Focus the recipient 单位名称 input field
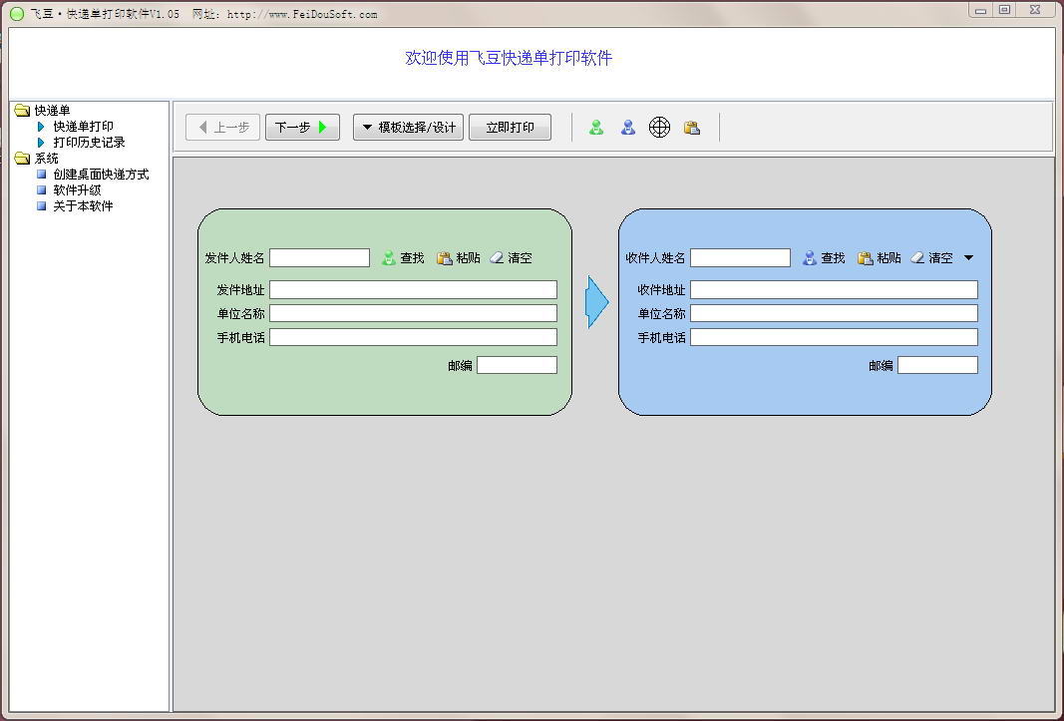The image size is (1064, 721). tap(834, 313)
